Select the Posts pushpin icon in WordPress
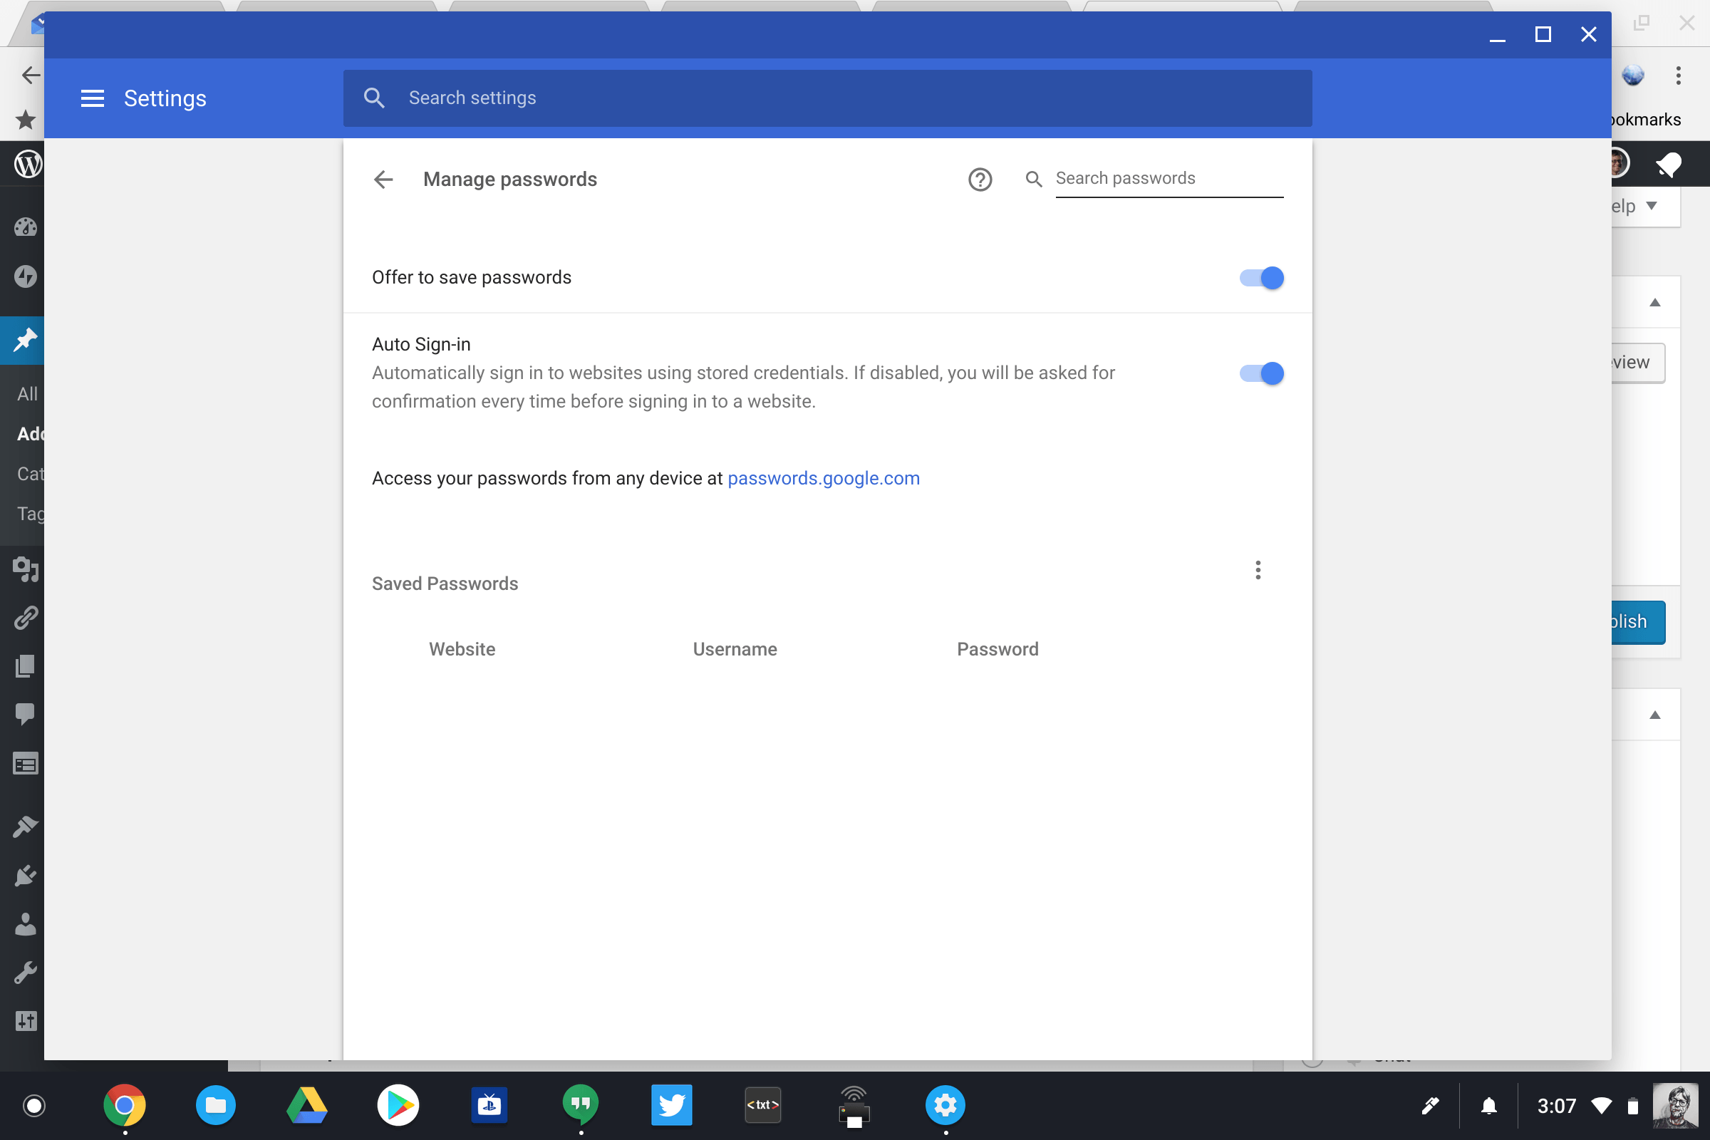This screenshot has height=1140, width=1710. (25, 340)
